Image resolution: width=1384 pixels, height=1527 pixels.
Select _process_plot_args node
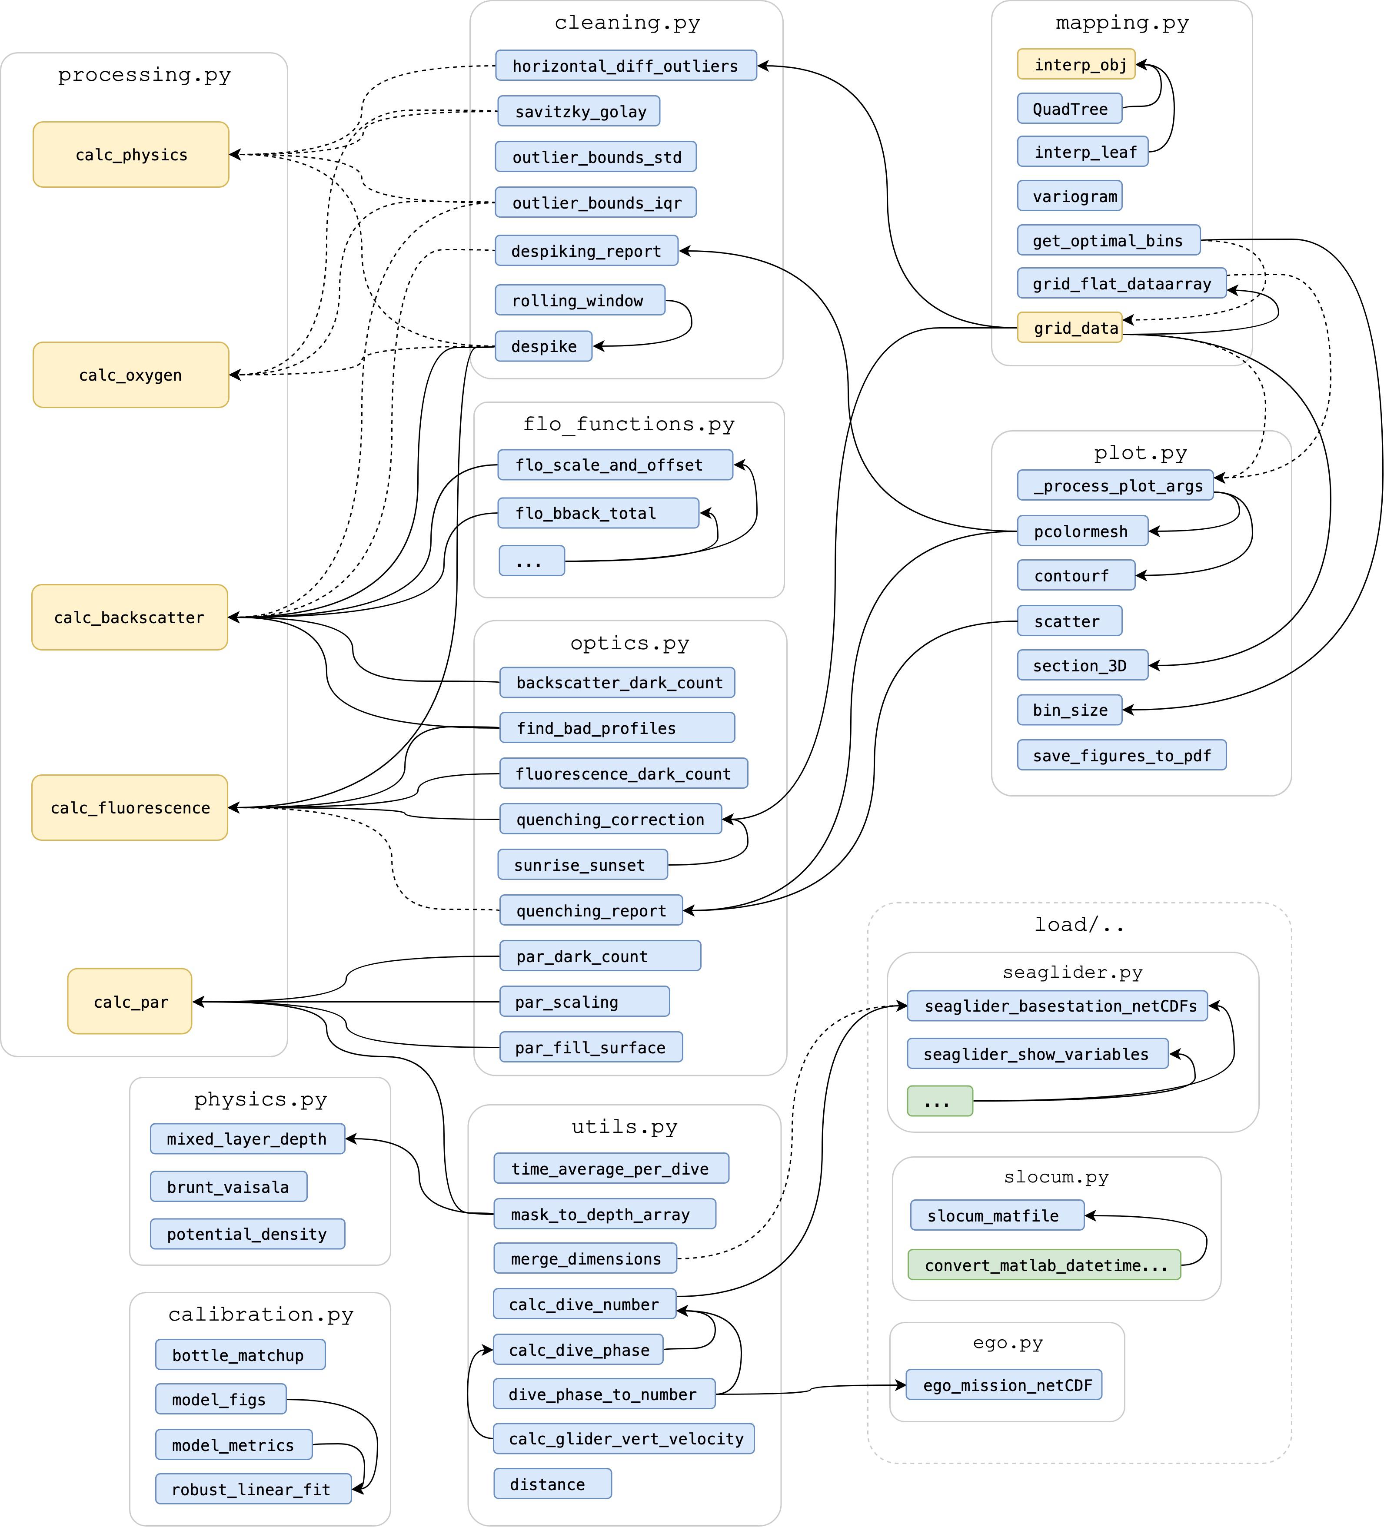[x=1116, y=485]
